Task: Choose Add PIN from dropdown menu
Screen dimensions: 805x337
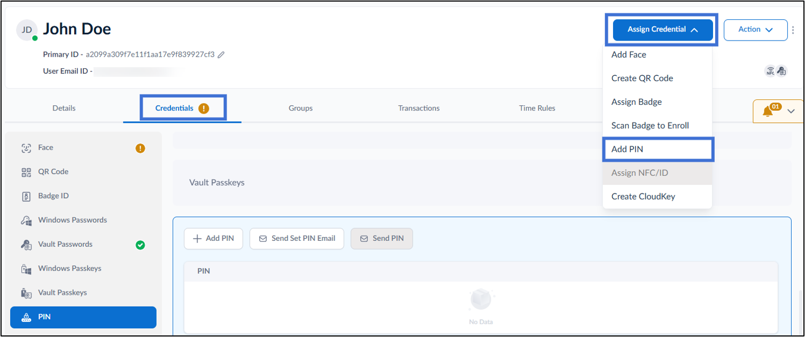Action: [657, 149]
